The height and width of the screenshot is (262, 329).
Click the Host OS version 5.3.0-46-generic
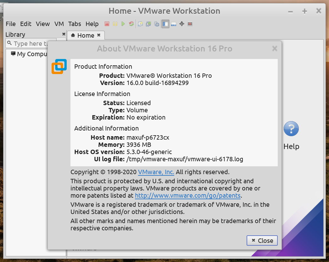click(x=149, y=152)
